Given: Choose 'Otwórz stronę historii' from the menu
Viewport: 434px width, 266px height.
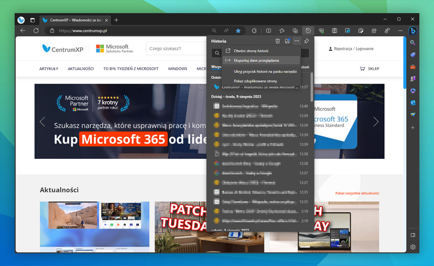Looking at the screenshot, I should coord(261,51).
